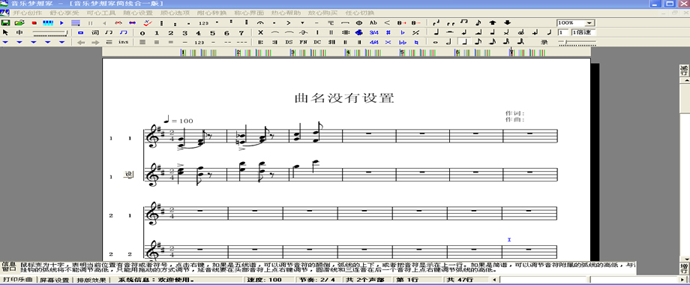Insert the DS repeat mark

[x=289, y=42]
